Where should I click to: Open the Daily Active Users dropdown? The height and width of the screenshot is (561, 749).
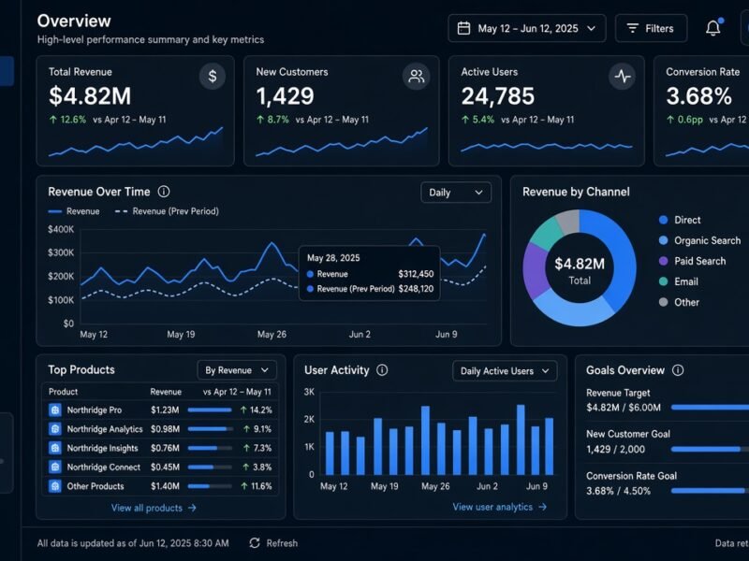pyautogui.click(x=505, y=370)
